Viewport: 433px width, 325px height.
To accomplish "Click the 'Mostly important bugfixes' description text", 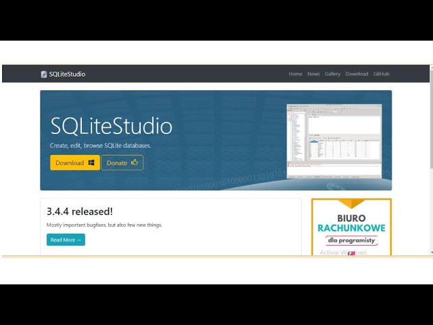I will click(x=104, y=225).
